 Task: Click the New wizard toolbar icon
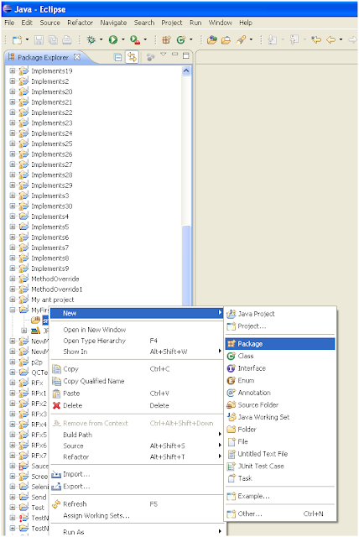17,40
